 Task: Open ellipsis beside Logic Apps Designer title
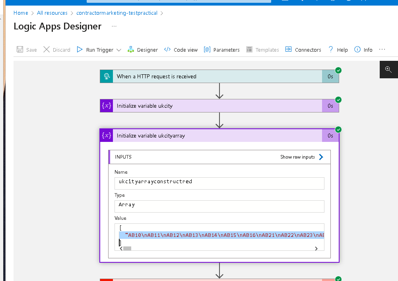114,26
